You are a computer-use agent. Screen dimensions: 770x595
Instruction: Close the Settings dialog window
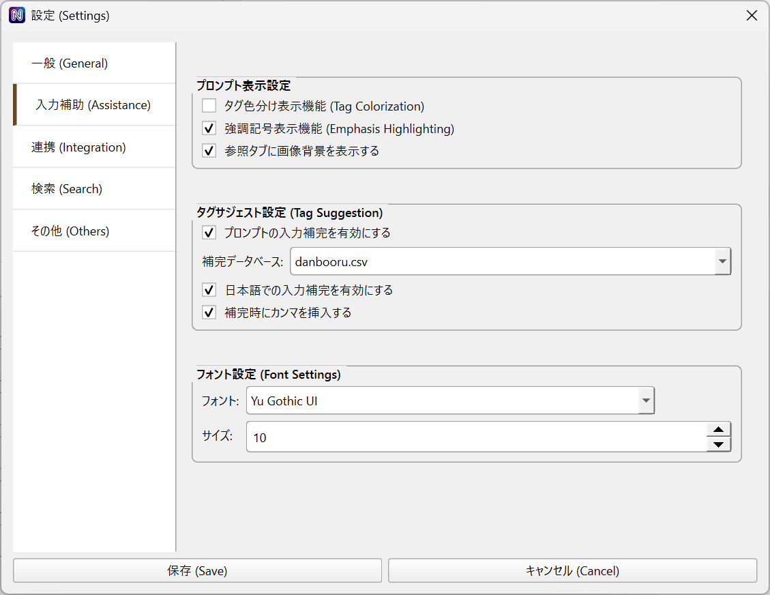coord(752,16)
